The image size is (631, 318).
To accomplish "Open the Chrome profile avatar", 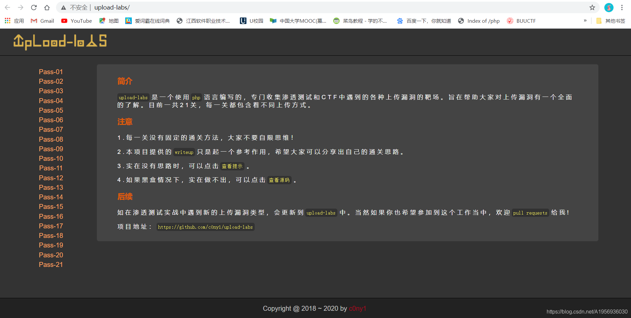I will (x=609, y=7).
